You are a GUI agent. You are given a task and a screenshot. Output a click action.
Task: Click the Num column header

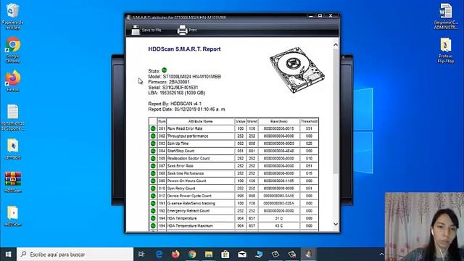pos(162,121)
